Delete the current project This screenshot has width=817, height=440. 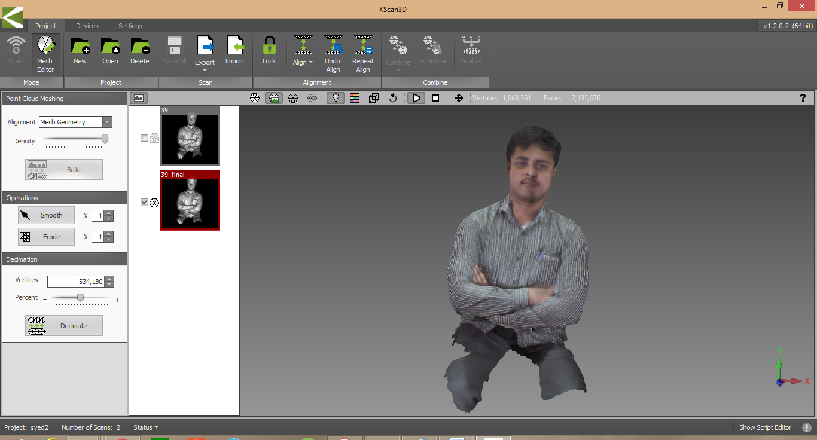[x=139, y=51]
